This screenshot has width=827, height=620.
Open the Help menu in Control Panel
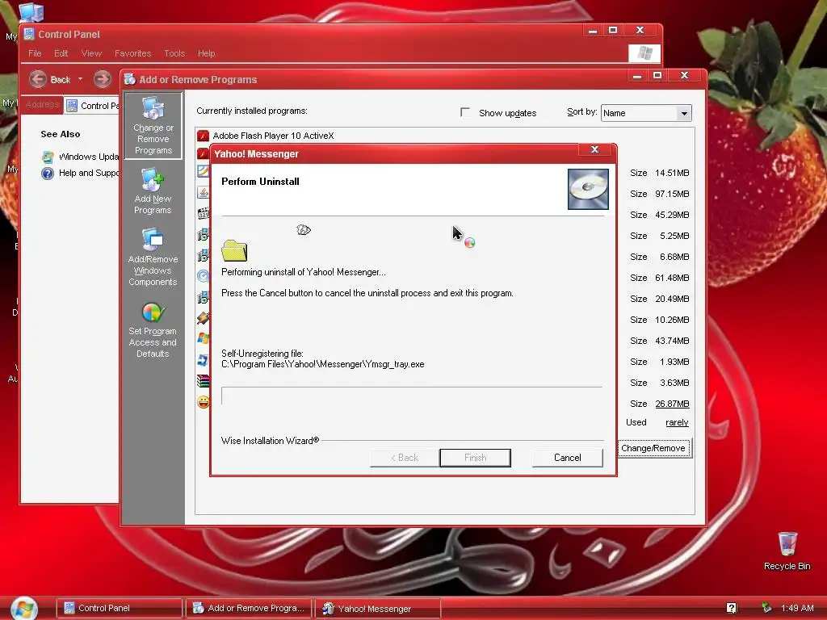pyautogui.click(x=206, y=53)
